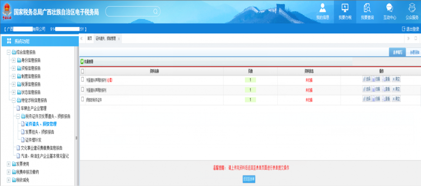Click 选择 in the 损毁的税务证件 row
This screenshot has width=421, height=186.
(x=366, y=99)
